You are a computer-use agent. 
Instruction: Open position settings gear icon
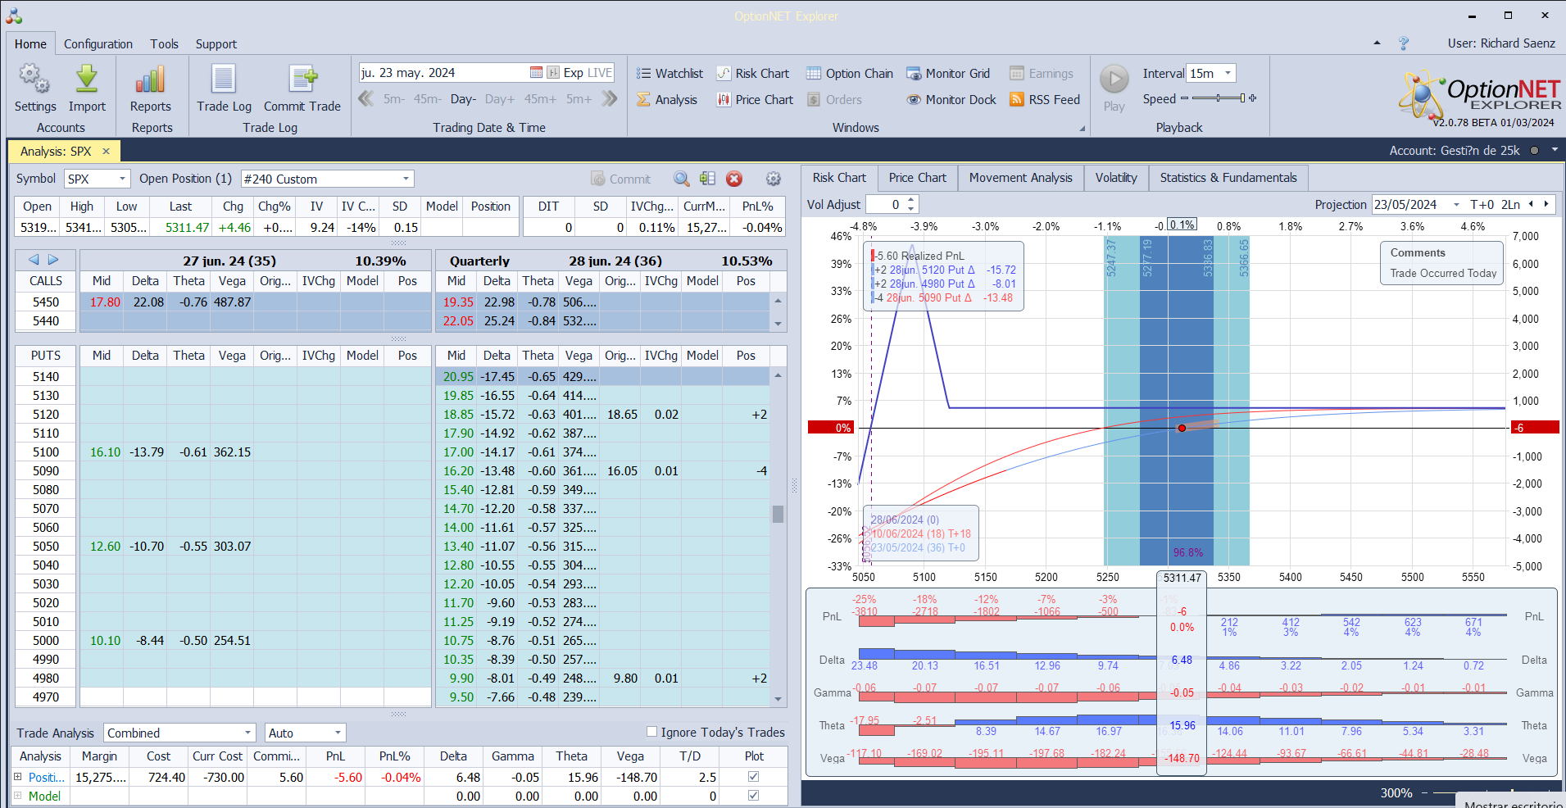click(773, 179)
